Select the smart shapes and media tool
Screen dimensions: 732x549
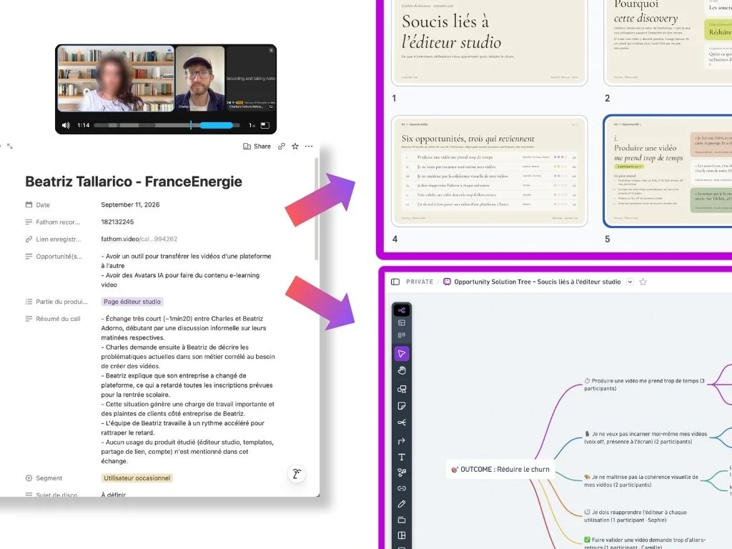pos(402,473)
